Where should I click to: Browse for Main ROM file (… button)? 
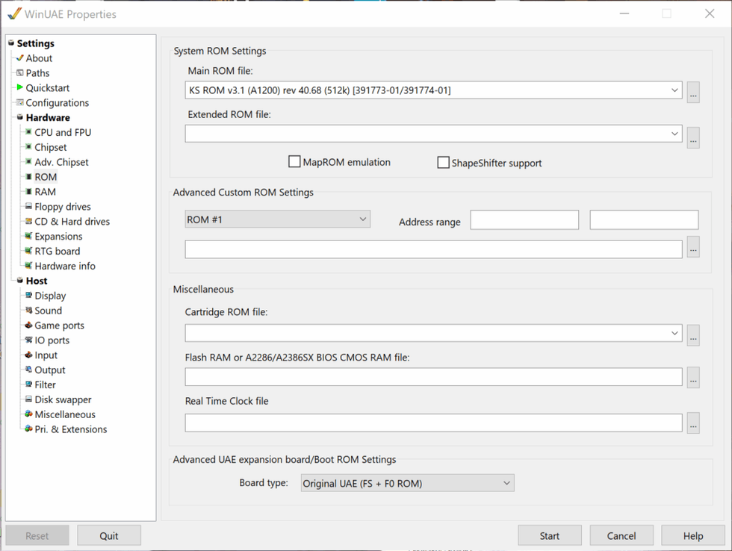coord(693,93)
